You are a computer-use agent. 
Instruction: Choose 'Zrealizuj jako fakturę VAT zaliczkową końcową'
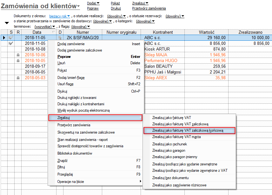point(189,130)
